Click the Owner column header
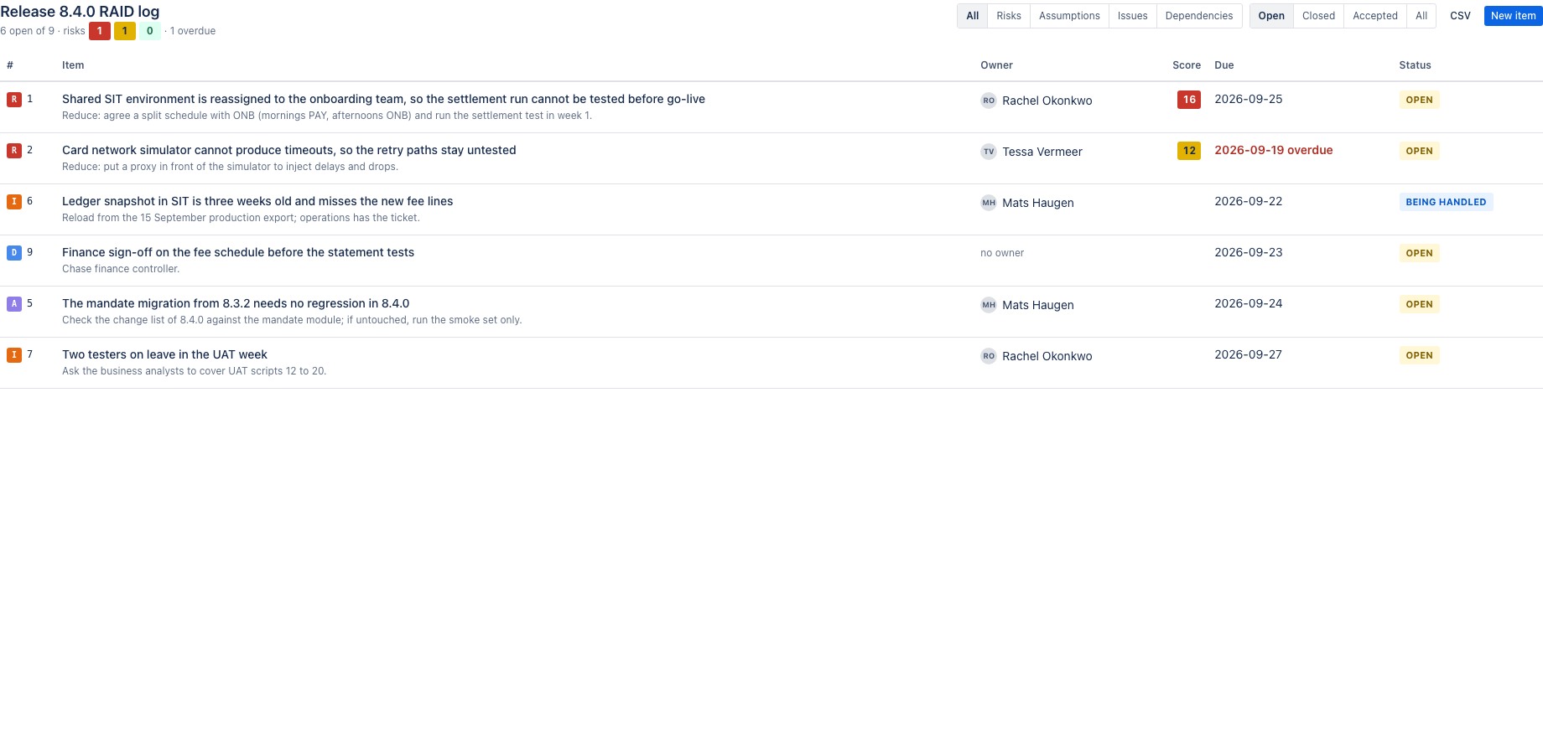Screen dimensions: 1543x754 tap(996, 65)
